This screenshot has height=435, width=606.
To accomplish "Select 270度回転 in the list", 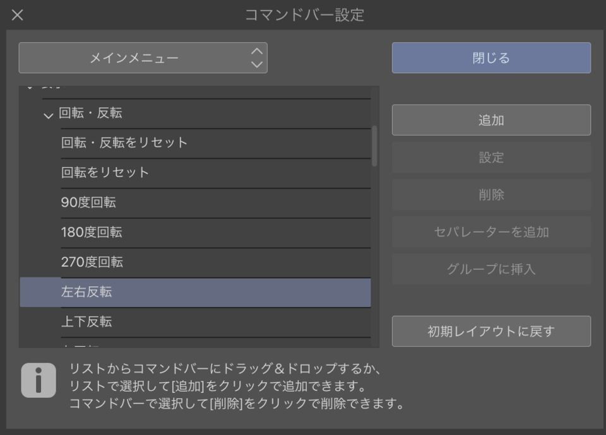I will 92,262.
